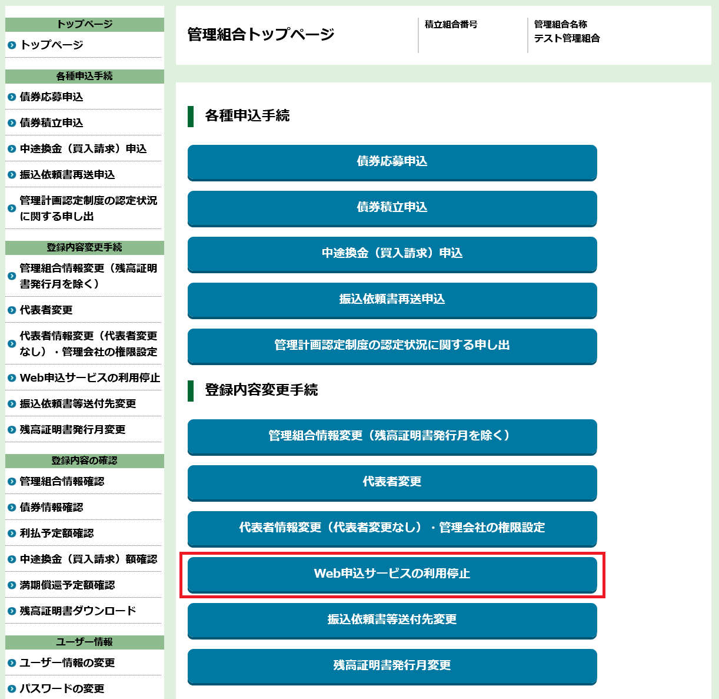Open トップページ link in sidebar
This screenshot has height=699, width=719.
(x=52, y=45)
